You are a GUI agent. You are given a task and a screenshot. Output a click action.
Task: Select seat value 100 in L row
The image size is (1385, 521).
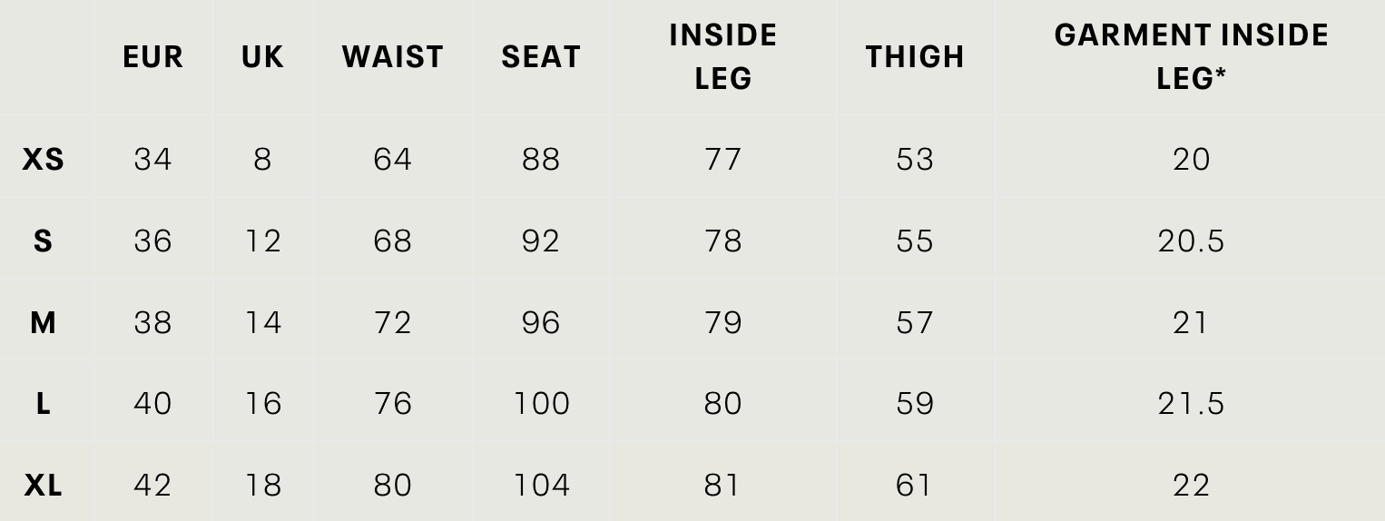541,404
